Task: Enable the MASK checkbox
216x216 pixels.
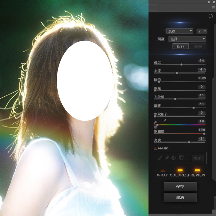Action: [x=156, y=148]
